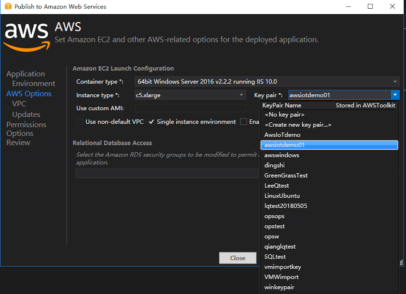The image size is (406, 294).
Task: Open the Instance type dropdown
Action: click(190, 95)
